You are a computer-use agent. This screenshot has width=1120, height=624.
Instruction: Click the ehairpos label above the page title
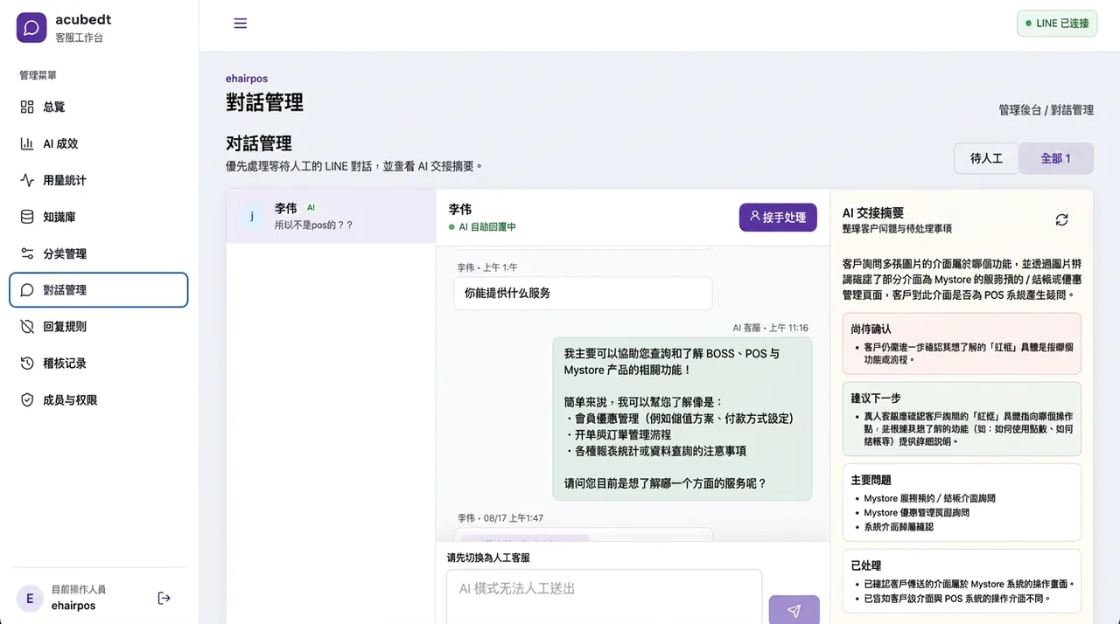tap(247, 79)
